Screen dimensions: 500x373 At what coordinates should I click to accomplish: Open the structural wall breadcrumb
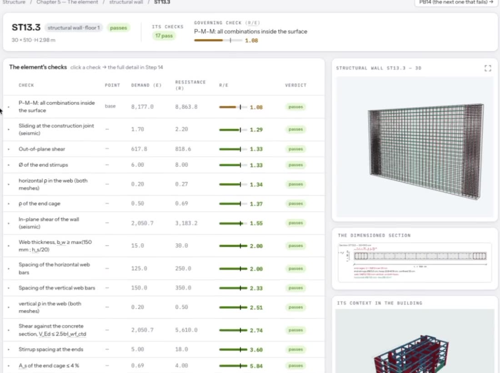pyautogui.click(x=126, y=2)
